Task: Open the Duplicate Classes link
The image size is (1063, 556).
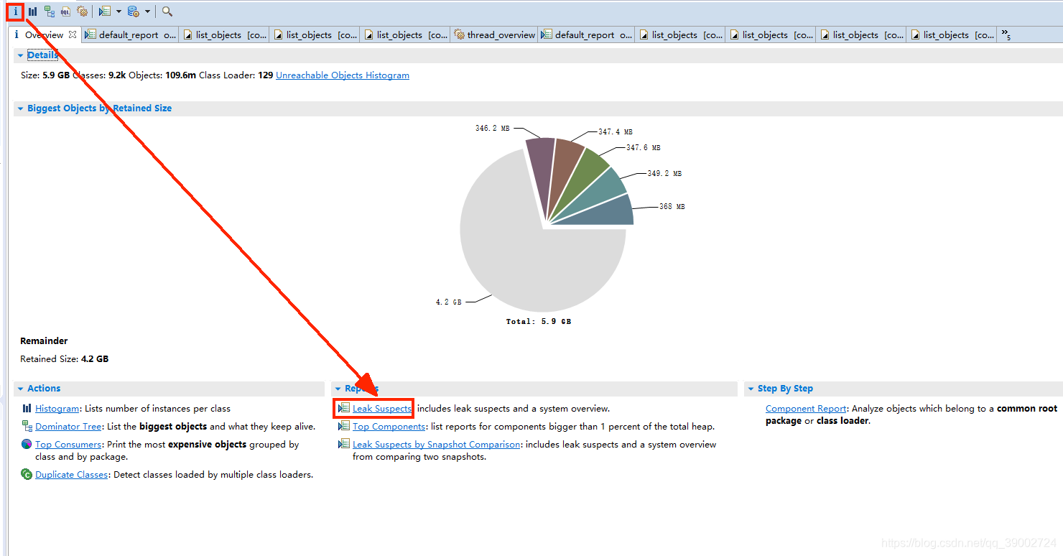Action: pos(71,475)
